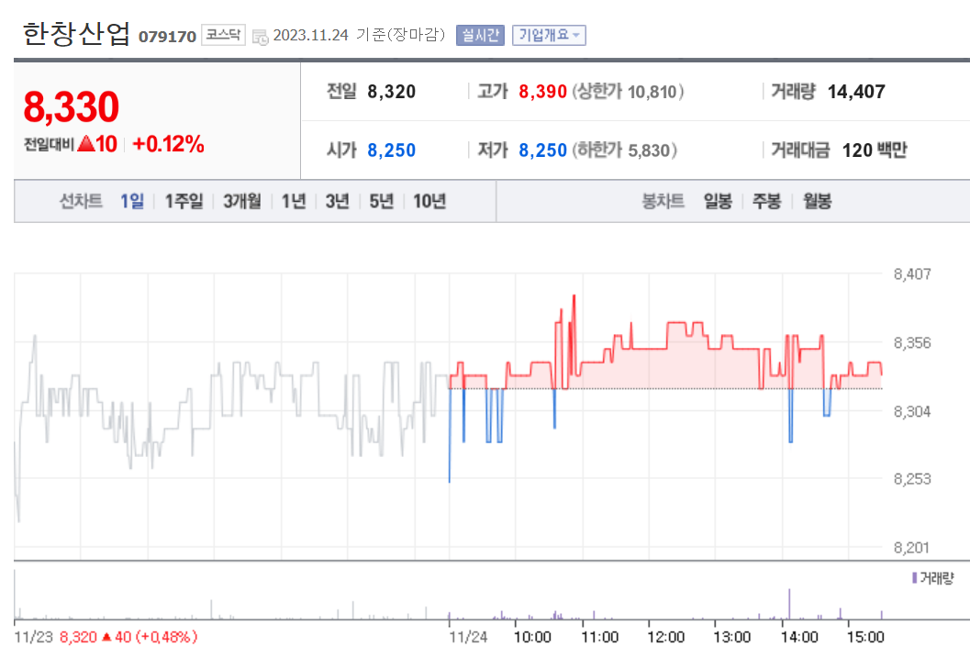Click the 거래량 legend marker under the chart

coord(914,578)
